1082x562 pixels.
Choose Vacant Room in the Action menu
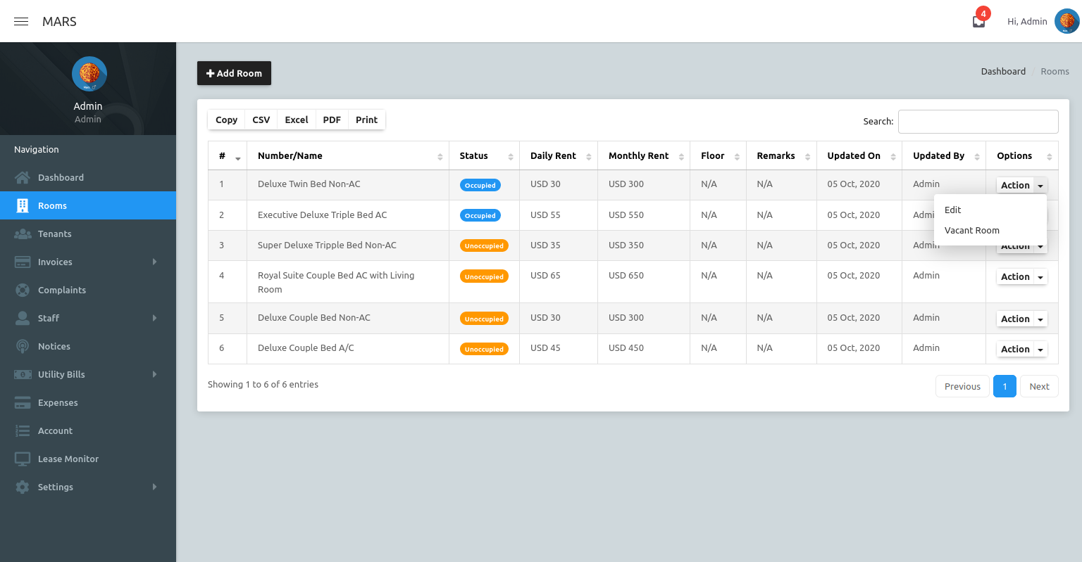coord(971,230)
